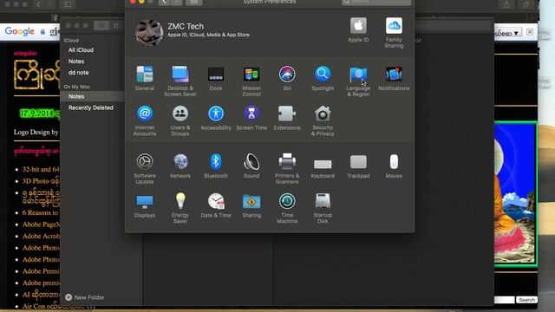Image resolution: width=555 pixels, height=312 pixels.
Task: Open Desktop & Screen Saver preferences
Action: click(x=180, y=81)
